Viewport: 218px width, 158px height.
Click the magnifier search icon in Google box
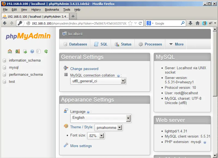click(x=183, y=23)
